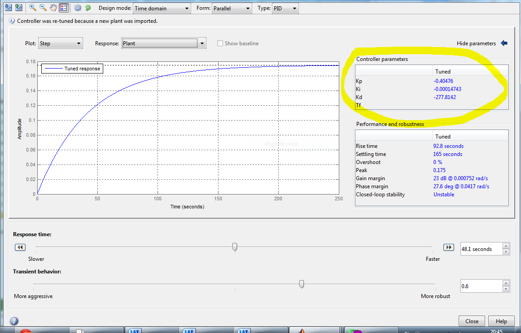The image size is (521, 333).
Task: Open the Design mode dropdown
Action: 162,9
